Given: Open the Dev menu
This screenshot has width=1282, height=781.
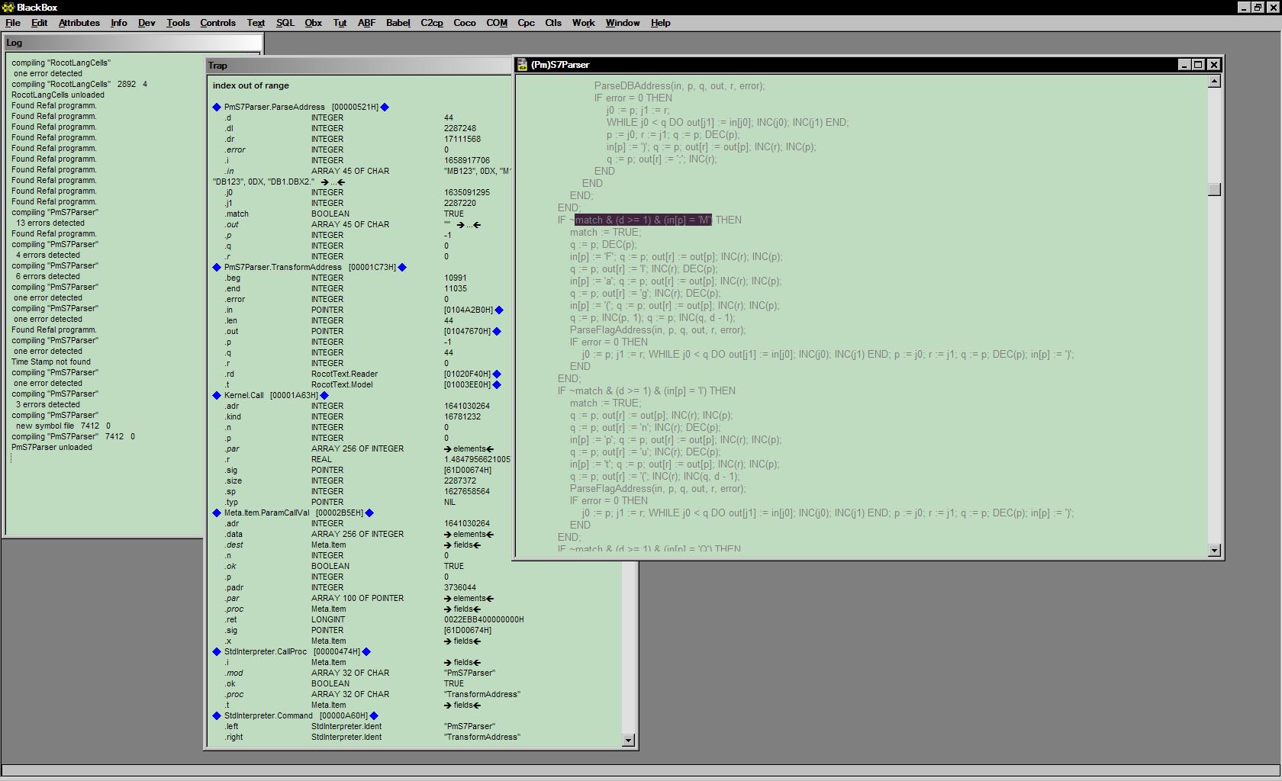Looking at the screenshot, I should coord(147,23).
